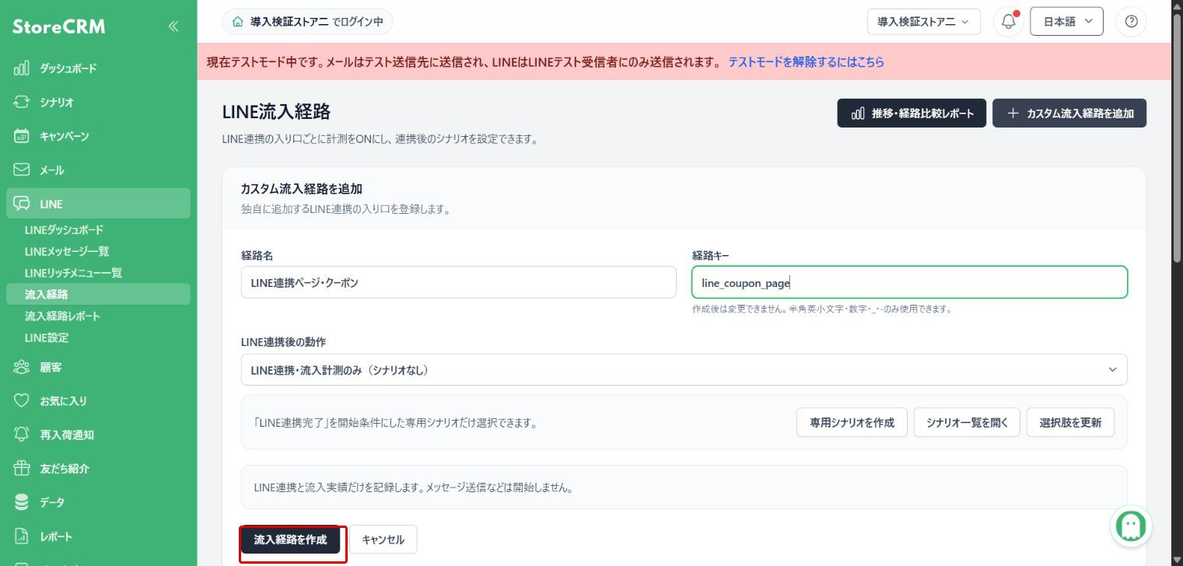Image resolution: width=1183 pixels, height=566 pixels.
Task: Click the 再入荷通知 bell icon in sidebar
Action: 22,435
